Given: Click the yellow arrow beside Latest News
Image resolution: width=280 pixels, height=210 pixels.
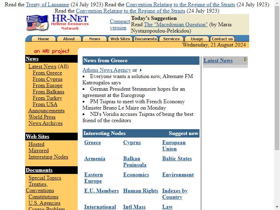Looking at the screenshot, I should coord(246,59).
